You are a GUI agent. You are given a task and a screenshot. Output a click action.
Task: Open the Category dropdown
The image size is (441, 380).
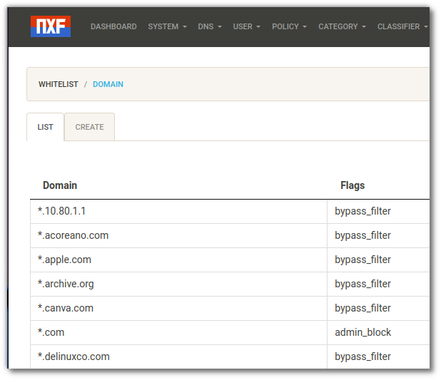tap(342, 26)
